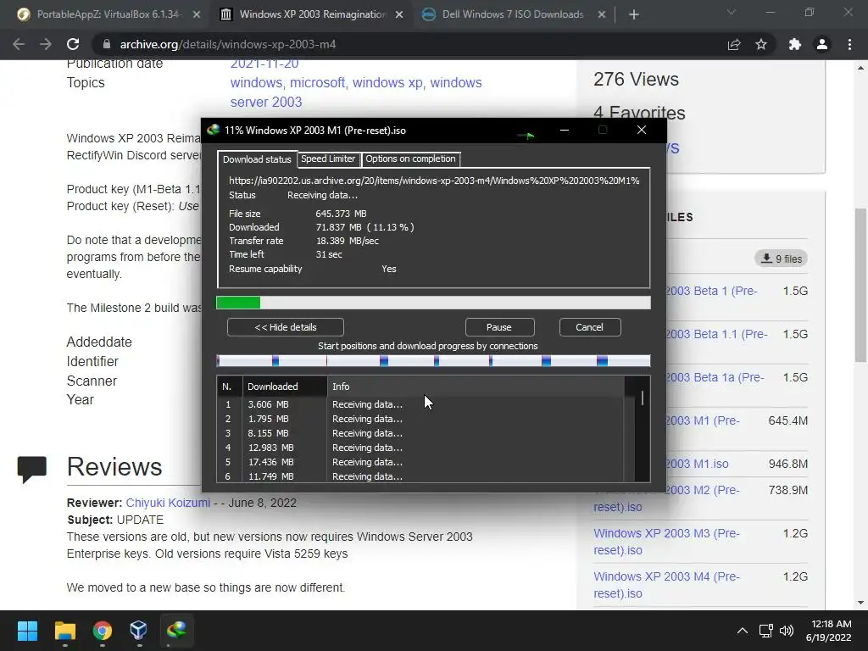Click the Chrome back arrow
This screenshot has height=651, width=868.
click(19, 44)
